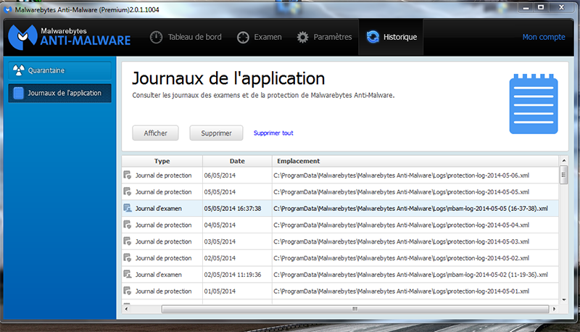Click the large blue notepad illustration

click(534, 104)
